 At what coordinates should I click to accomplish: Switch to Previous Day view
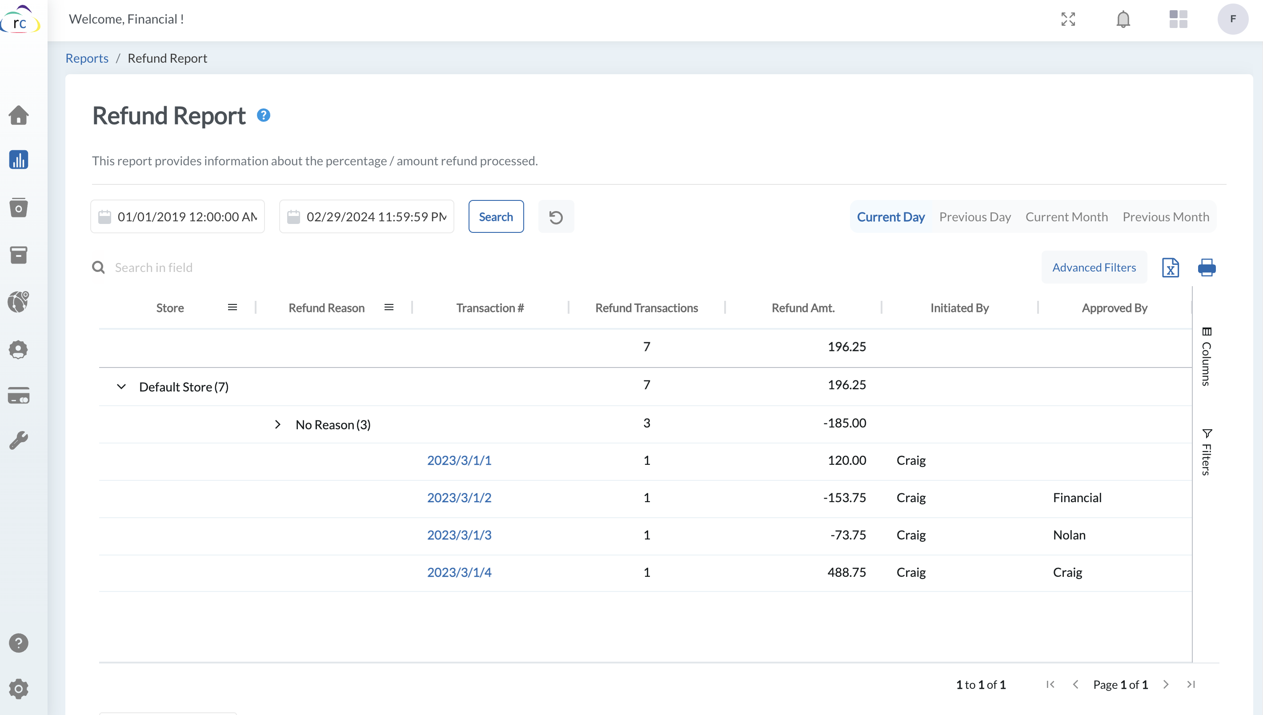click(974, 216)
